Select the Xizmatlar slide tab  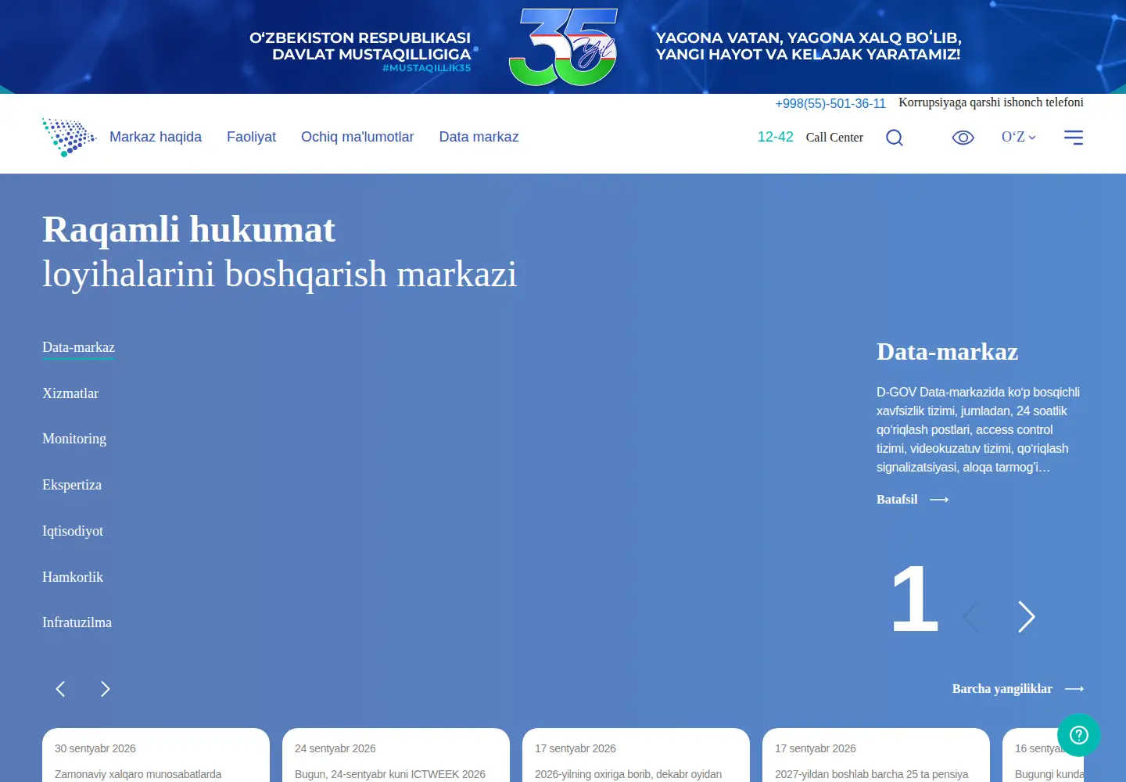click(x=70, y=393)
